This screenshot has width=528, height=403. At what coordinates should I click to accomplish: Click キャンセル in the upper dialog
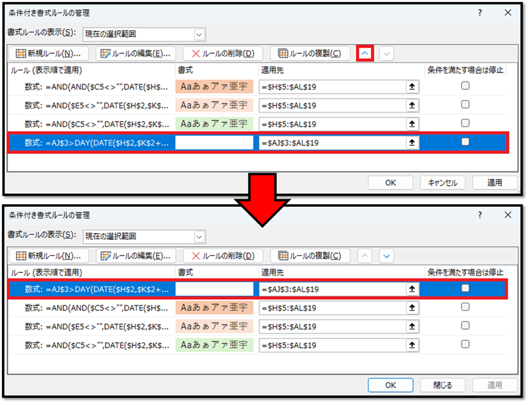point(443,183)
